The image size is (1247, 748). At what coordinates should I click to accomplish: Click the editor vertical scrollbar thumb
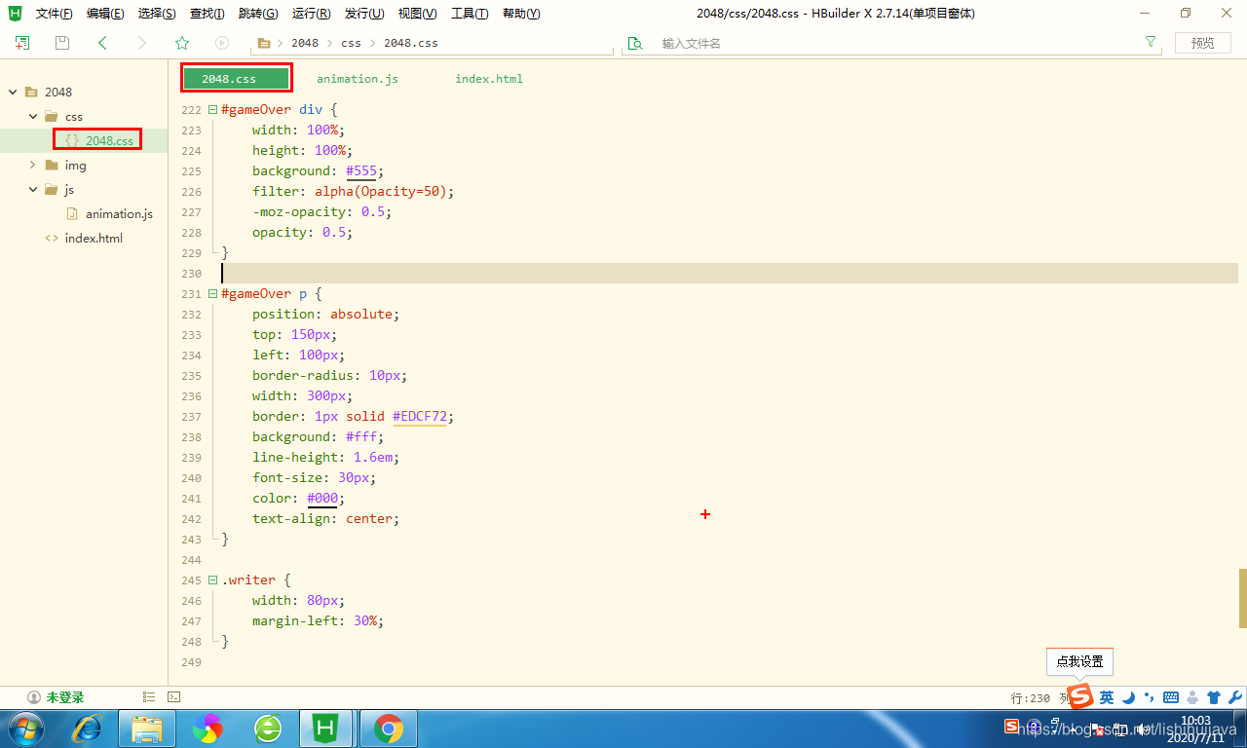(x=1243, y=598)
